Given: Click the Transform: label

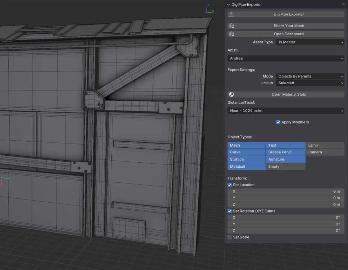Looking at the screenshot, I should click(x=237, y=178).
